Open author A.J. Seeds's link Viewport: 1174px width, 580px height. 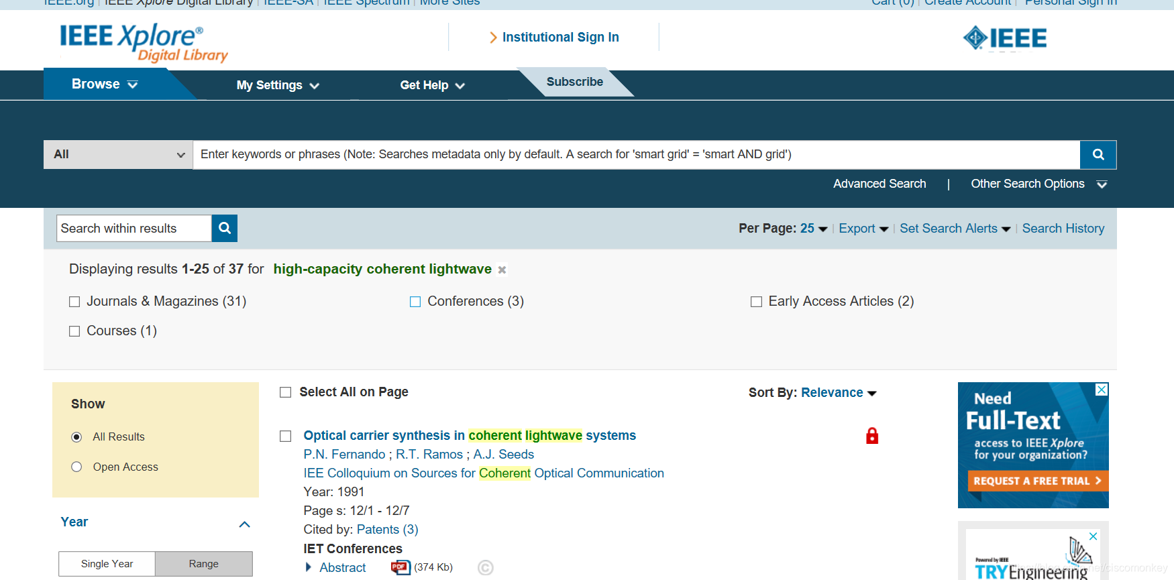504,455
